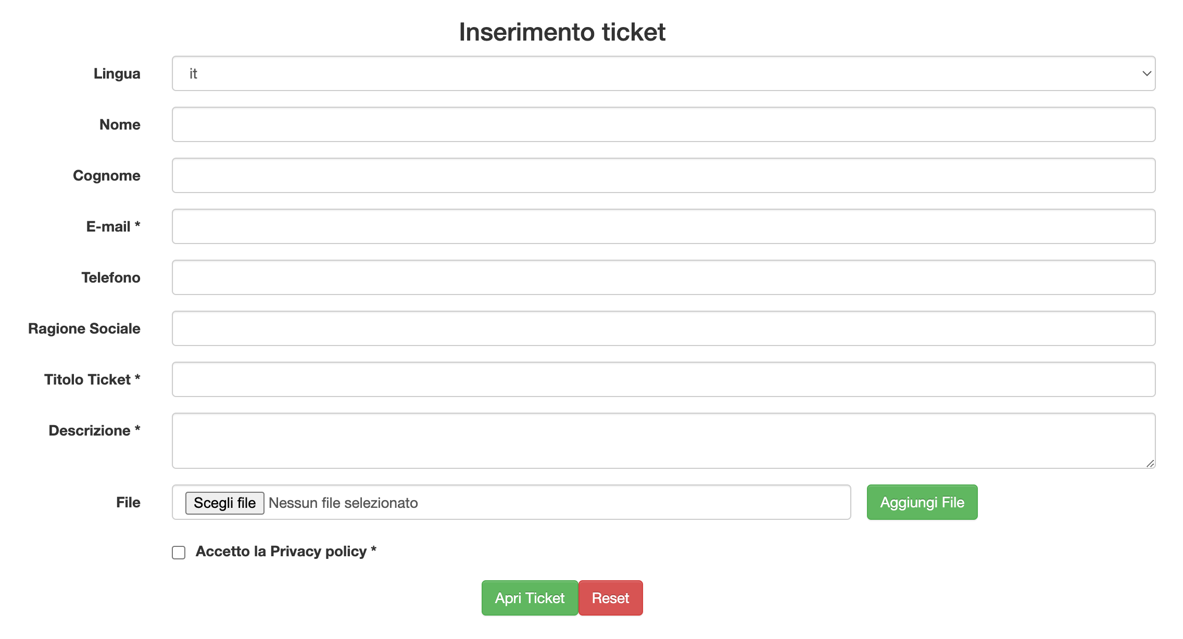Click the Descrizione textarea resize handle
Image resolution: width=1183 pixels, height=639 pixels.
point(1150,463)
